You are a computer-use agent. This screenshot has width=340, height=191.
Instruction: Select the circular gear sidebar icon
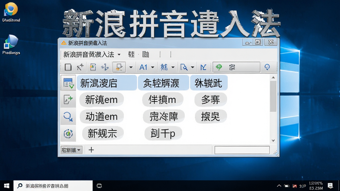(68, 134)
